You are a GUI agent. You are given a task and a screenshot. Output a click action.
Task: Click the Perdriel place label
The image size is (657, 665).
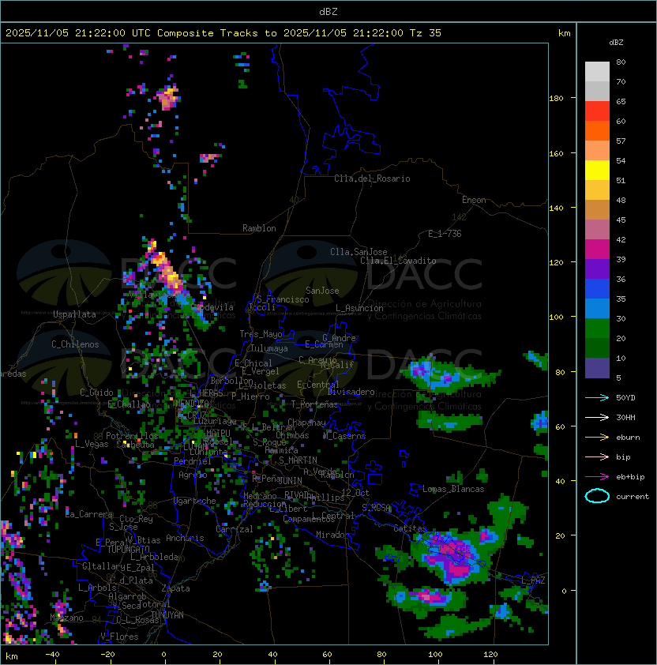pos(193,461)
